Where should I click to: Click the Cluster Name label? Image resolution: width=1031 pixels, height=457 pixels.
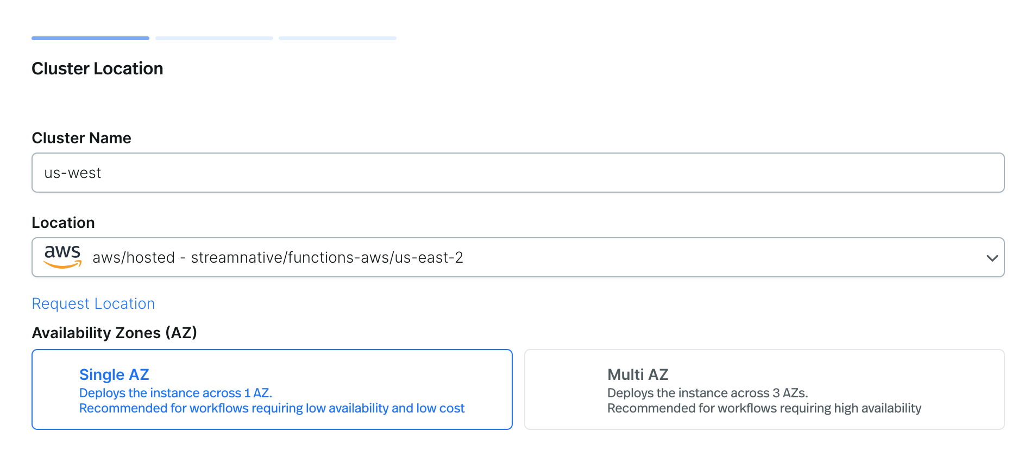click(81, 138)
